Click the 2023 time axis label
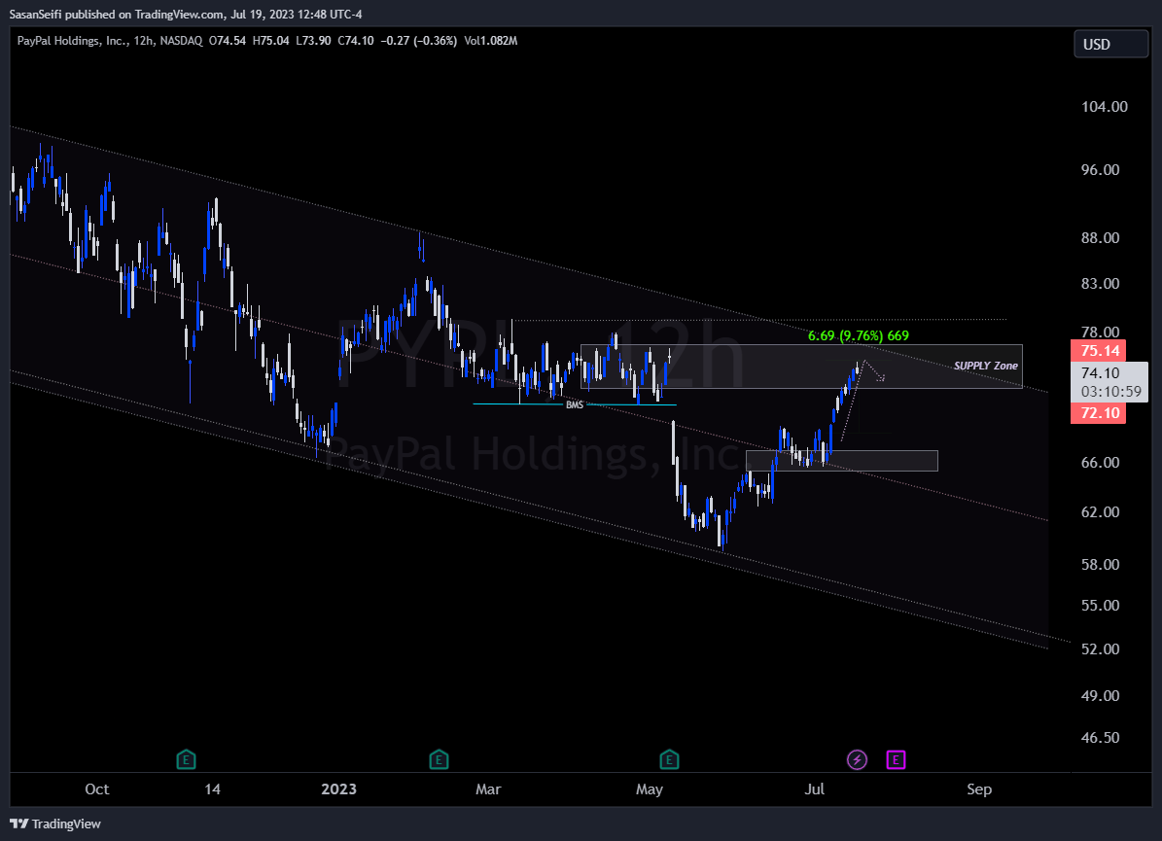The height and width of the screenshot is (841, 1162). [x=338, y=789]
